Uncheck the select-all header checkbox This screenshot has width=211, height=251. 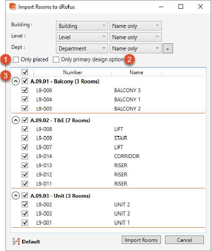tap(25, 72)
